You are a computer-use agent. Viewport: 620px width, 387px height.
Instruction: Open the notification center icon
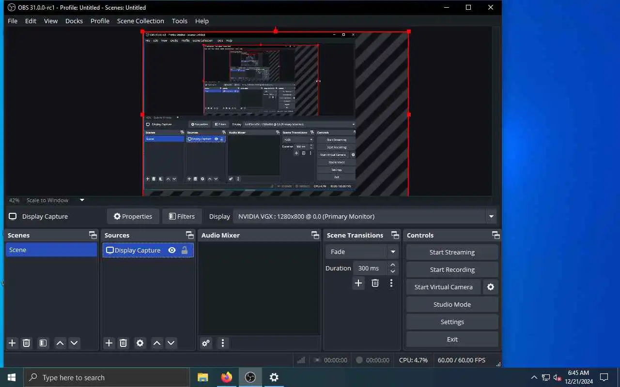pos(604,377)
